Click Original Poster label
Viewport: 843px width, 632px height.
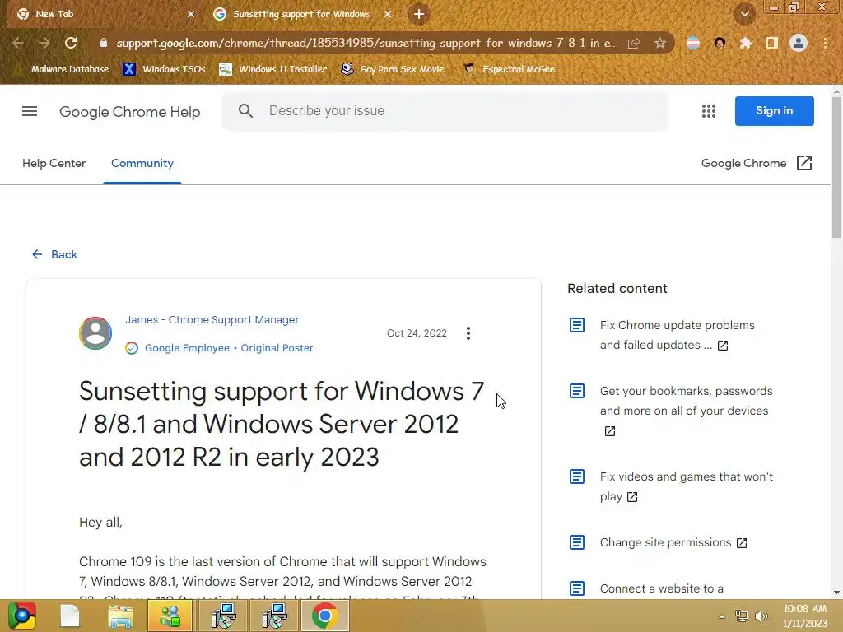pyautogui.click(x=277, y=348)
